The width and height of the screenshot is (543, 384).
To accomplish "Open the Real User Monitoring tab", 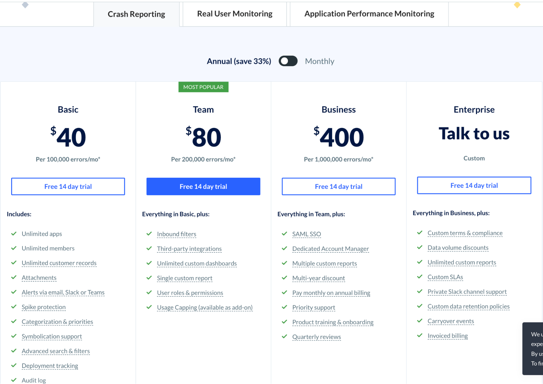I will click(235, 14).
